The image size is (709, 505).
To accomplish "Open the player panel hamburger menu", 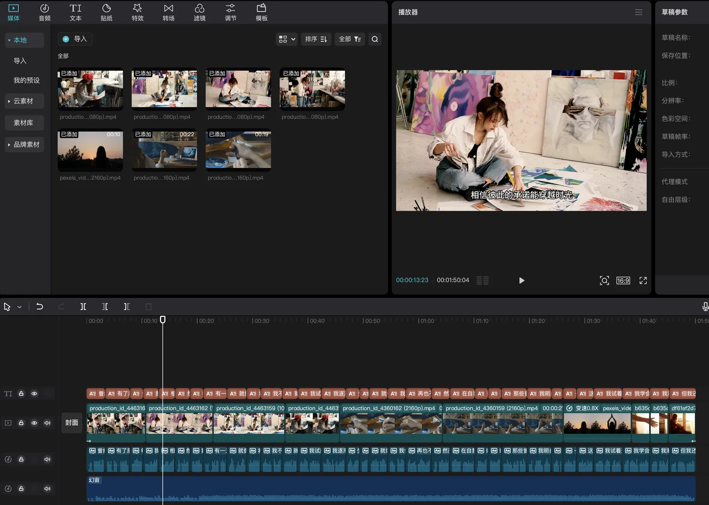I will tap(639, 12).
